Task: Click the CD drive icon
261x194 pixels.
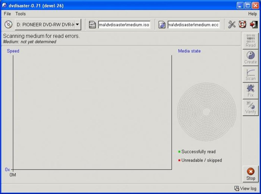Action: point(8,25)
